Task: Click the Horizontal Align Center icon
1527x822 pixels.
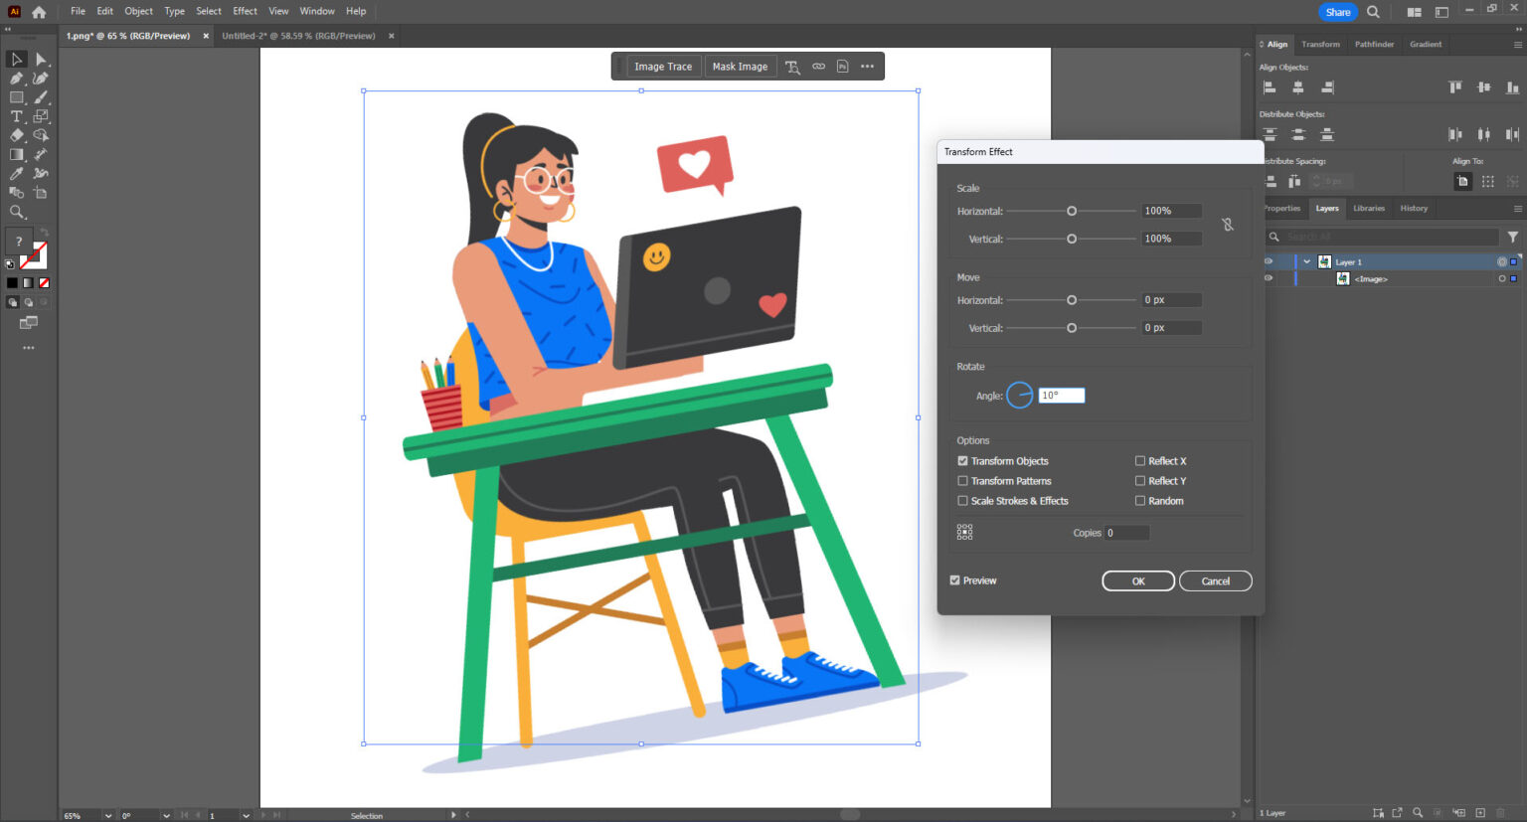Action: [x=1298, y=86]
